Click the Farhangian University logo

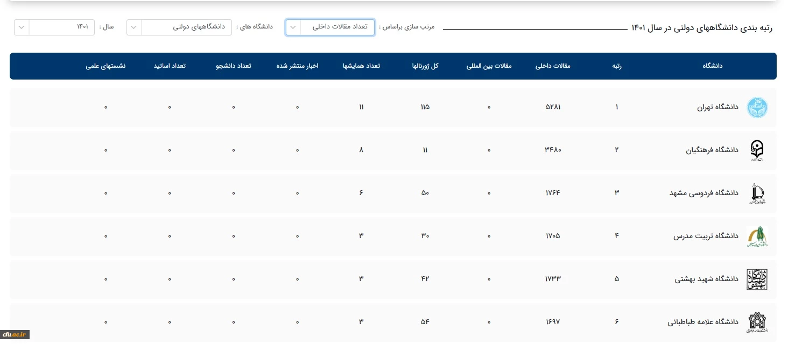click(x=757, y=150)
